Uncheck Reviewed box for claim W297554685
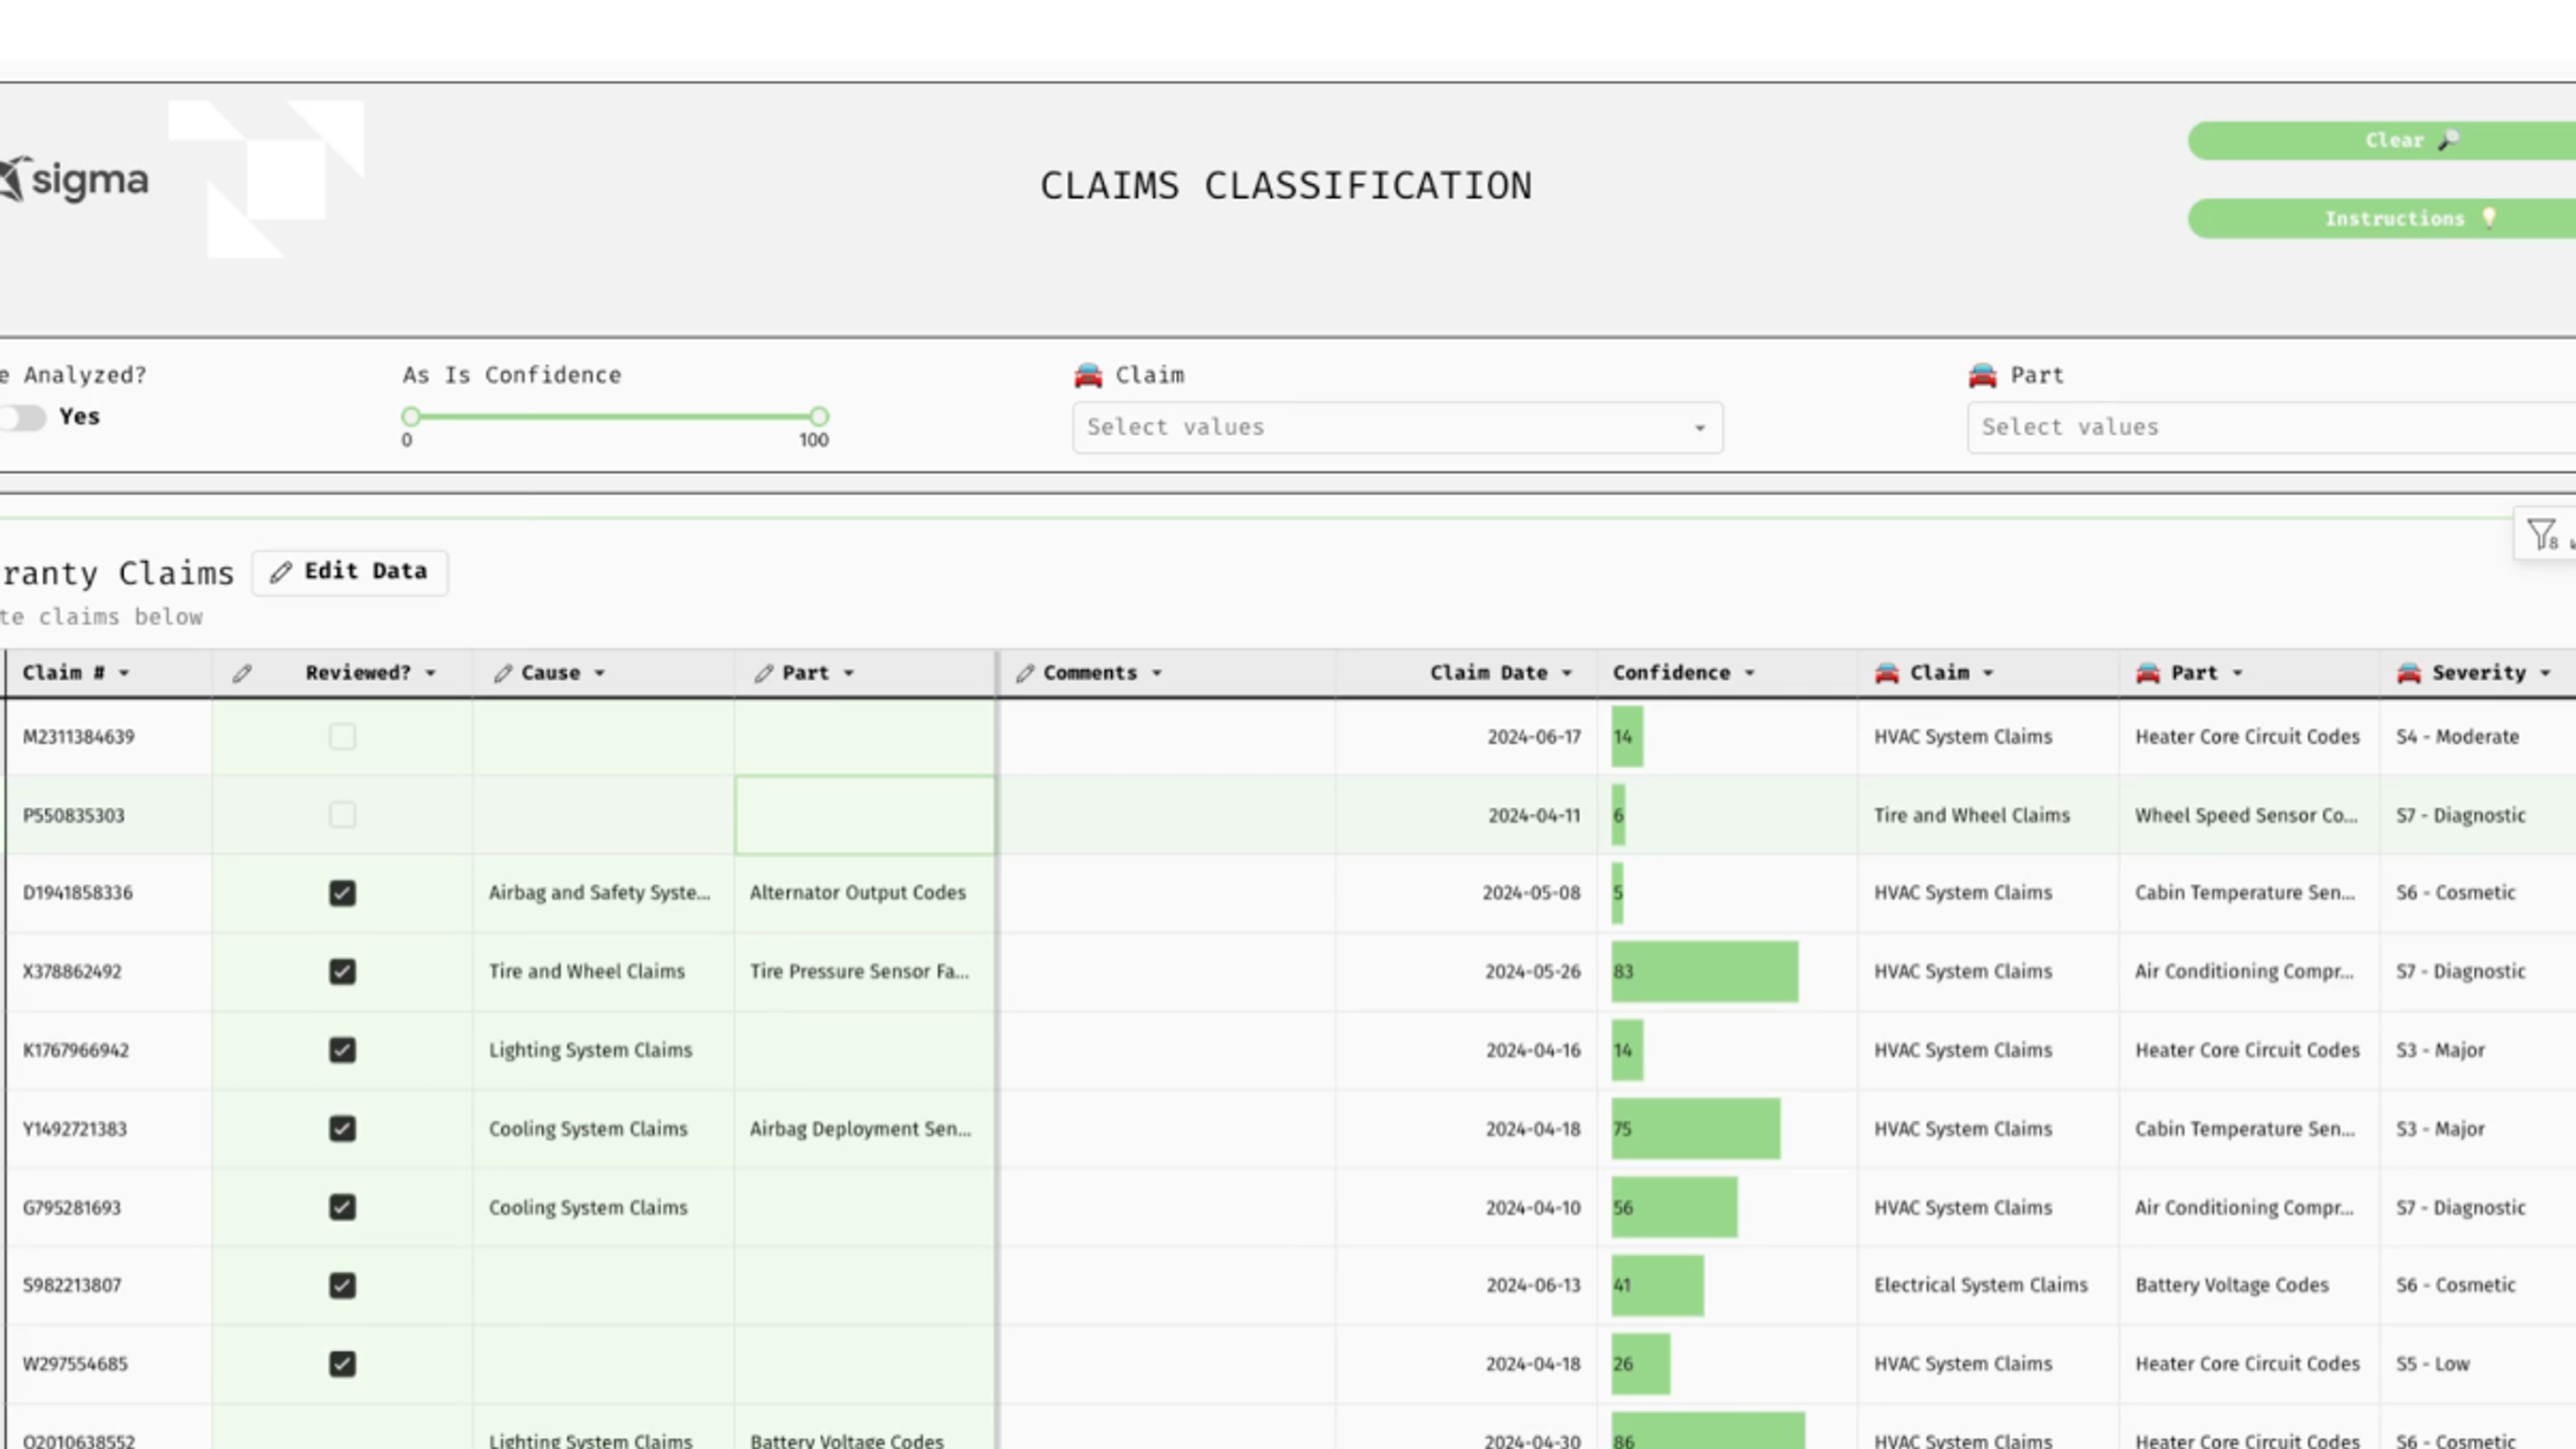 (342, 1364)
